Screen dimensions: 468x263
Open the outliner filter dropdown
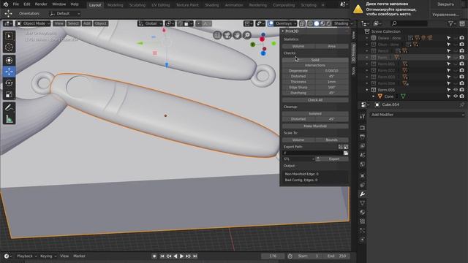452,23
